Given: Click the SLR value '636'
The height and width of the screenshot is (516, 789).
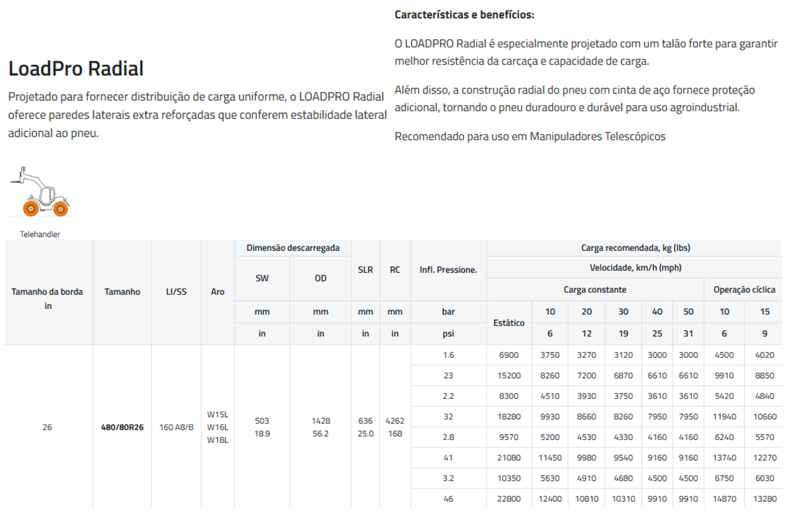Looking at the screenshot, I should [x=365, y=420].
